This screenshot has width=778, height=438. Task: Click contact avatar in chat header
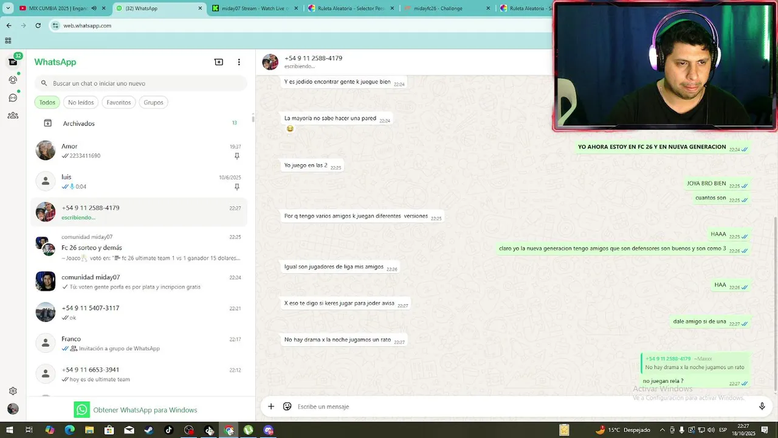tap(270, 62)
